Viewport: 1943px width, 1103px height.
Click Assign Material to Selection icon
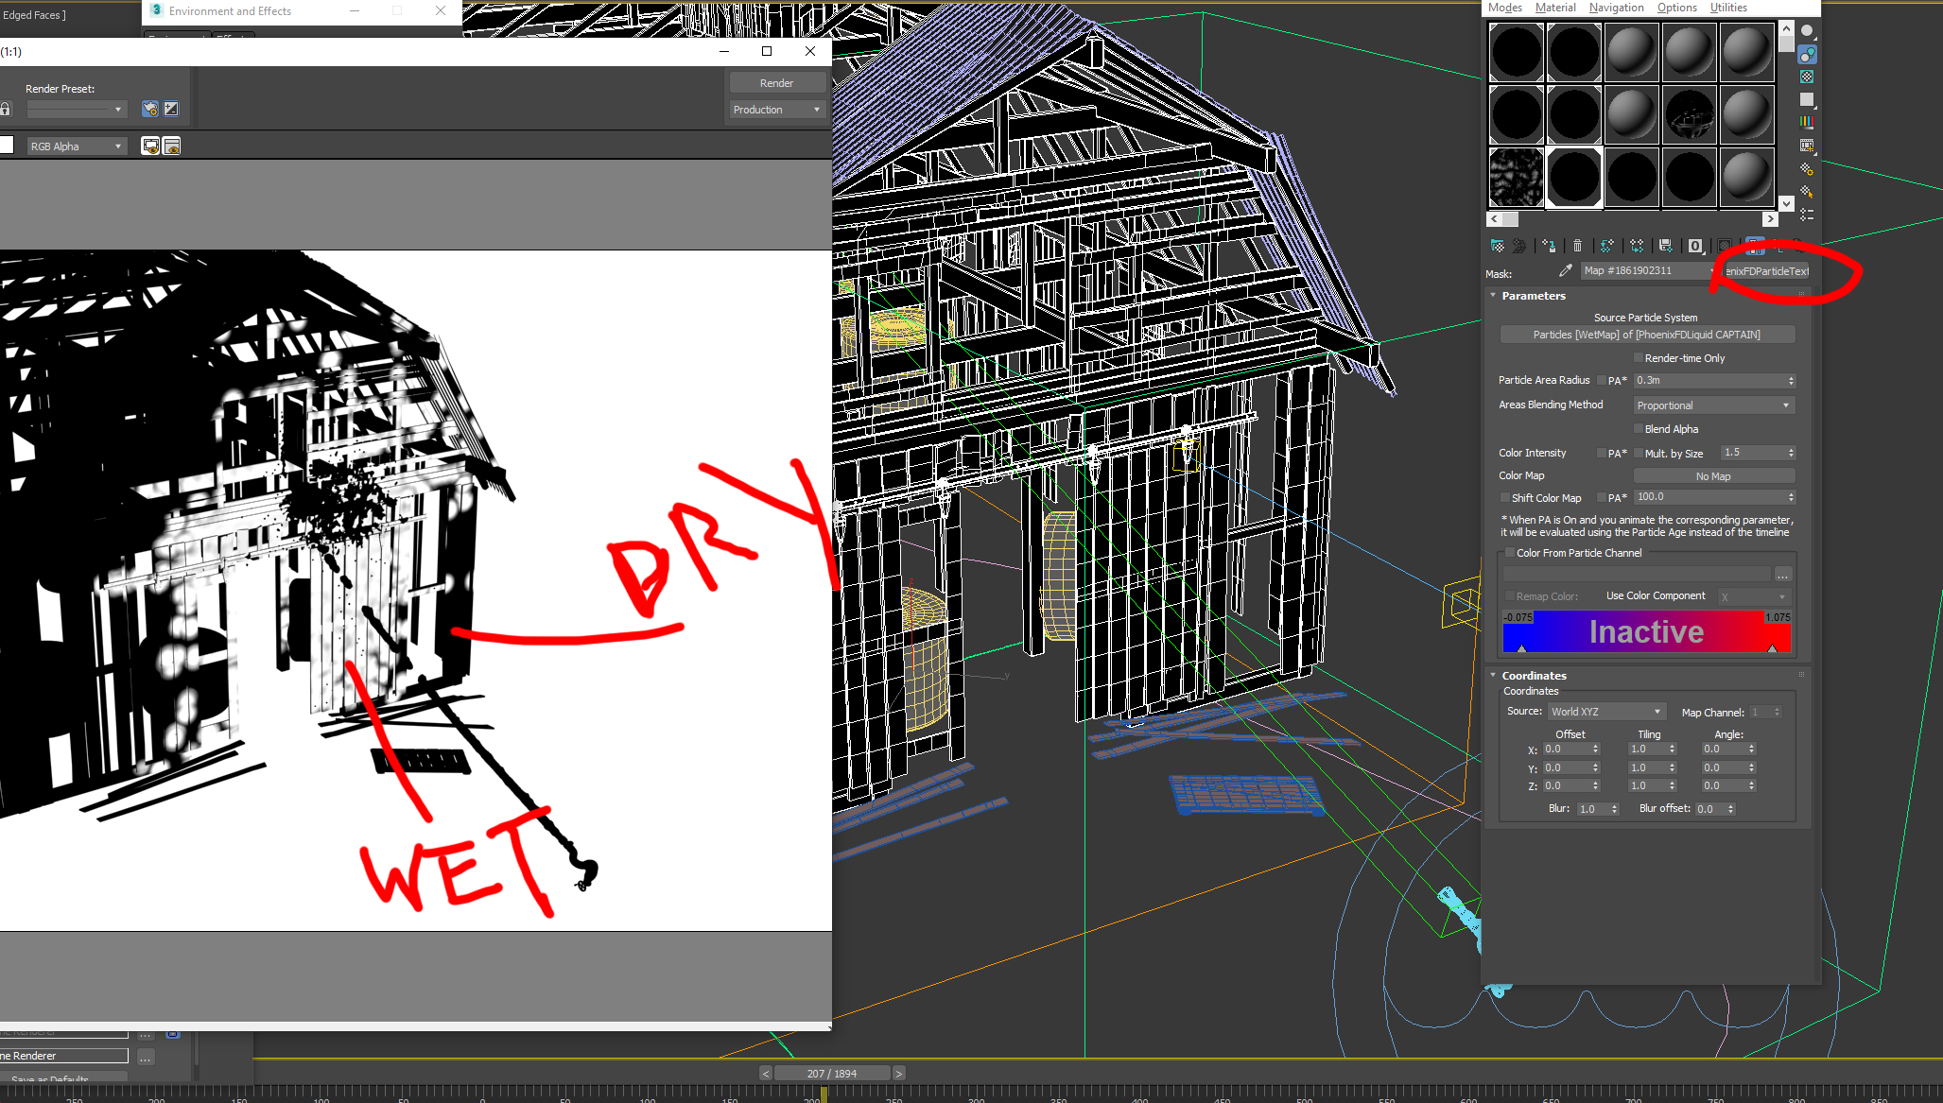coord(1549,246)
